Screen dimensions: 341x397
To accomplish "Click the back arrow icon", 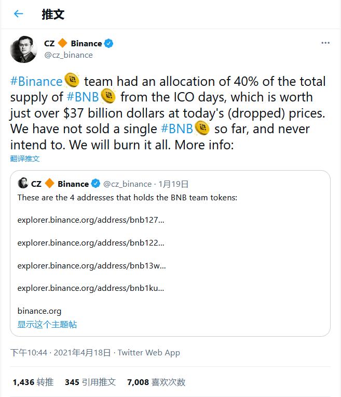I will pos(19,14).
